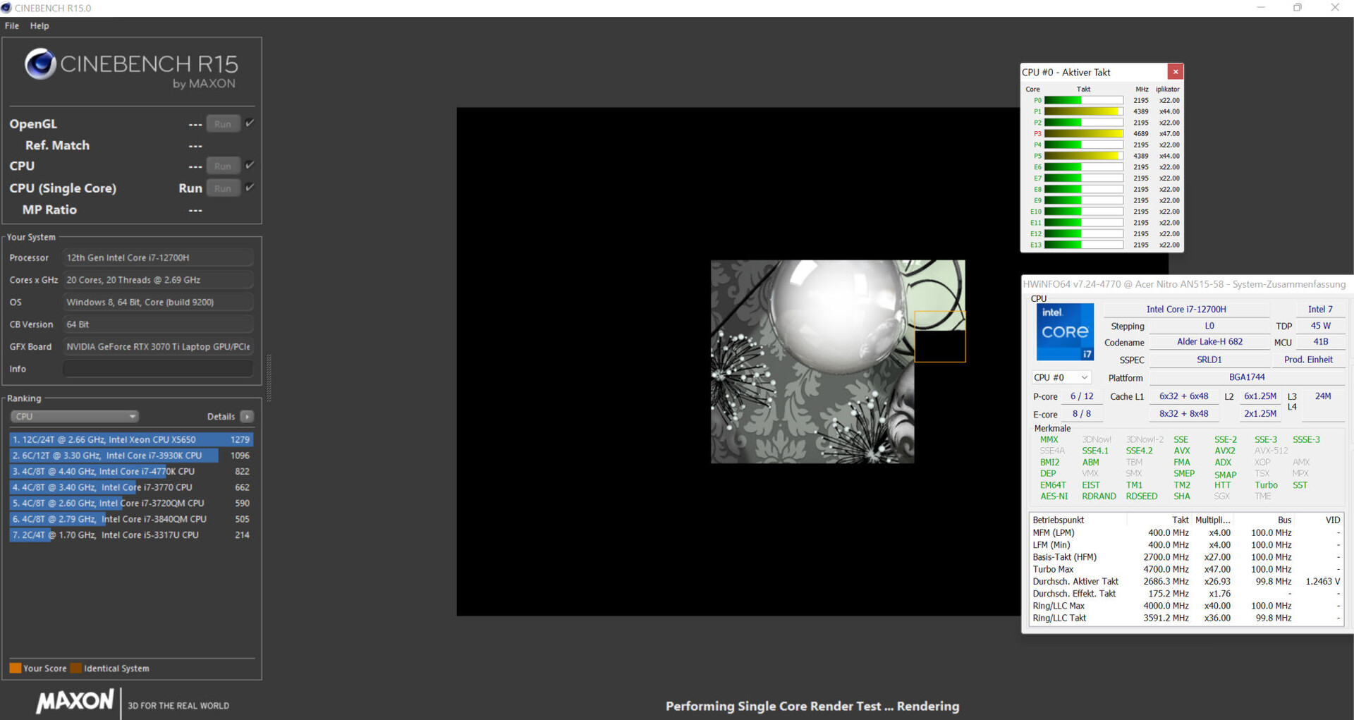Click the AVX2 feature label in Merkmale
The image size is (1354, 720).
(1224, 451)
